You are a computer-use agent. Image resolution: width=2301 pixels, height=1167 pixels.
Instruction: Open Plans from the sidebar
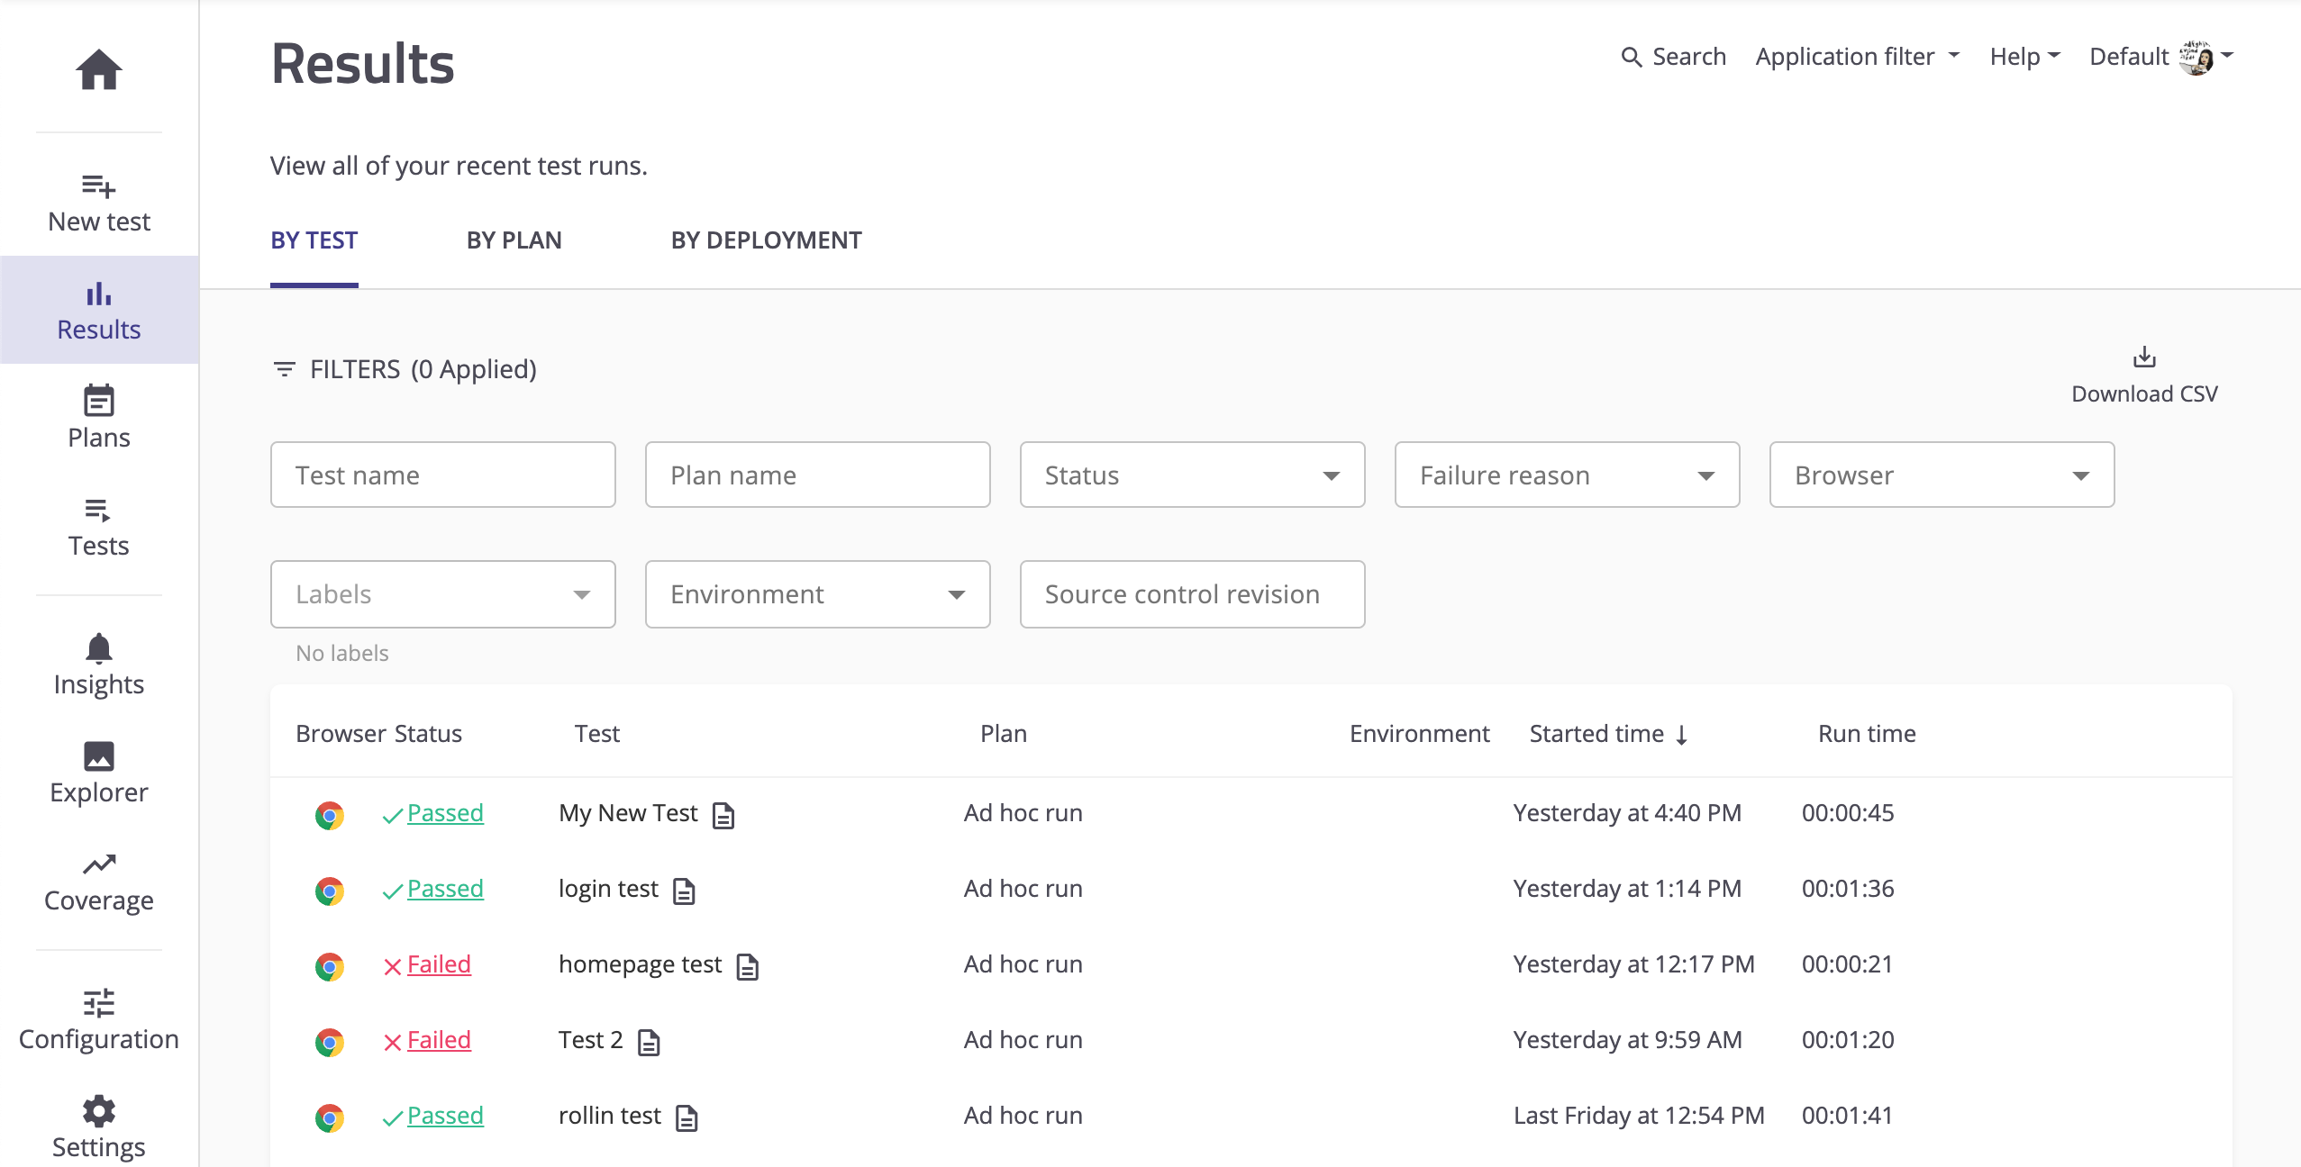pos(99,418)
